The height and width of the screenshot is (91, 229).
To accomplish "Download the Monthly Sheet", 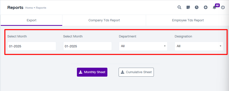I will click(x=92, y=72).
